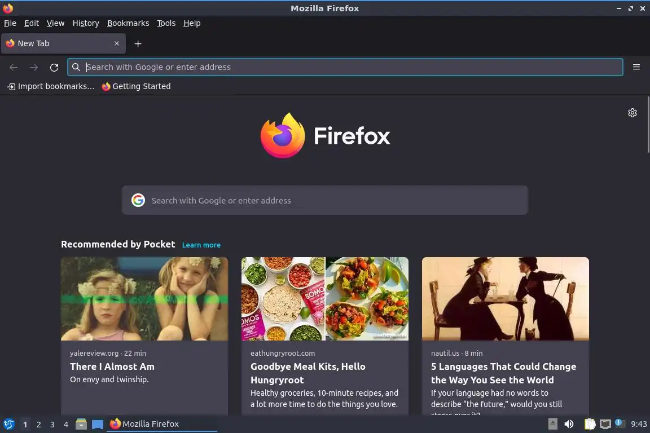Switch to workspace 1 in the taskbar
Screen dimensions: 650x433
click(25, 425)
